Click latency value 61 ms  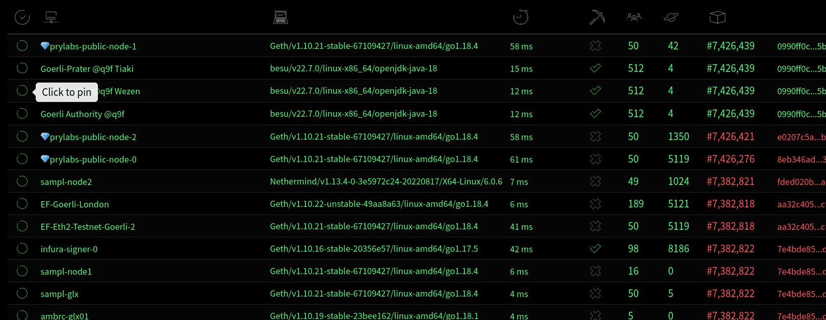(x=521, y=159)
